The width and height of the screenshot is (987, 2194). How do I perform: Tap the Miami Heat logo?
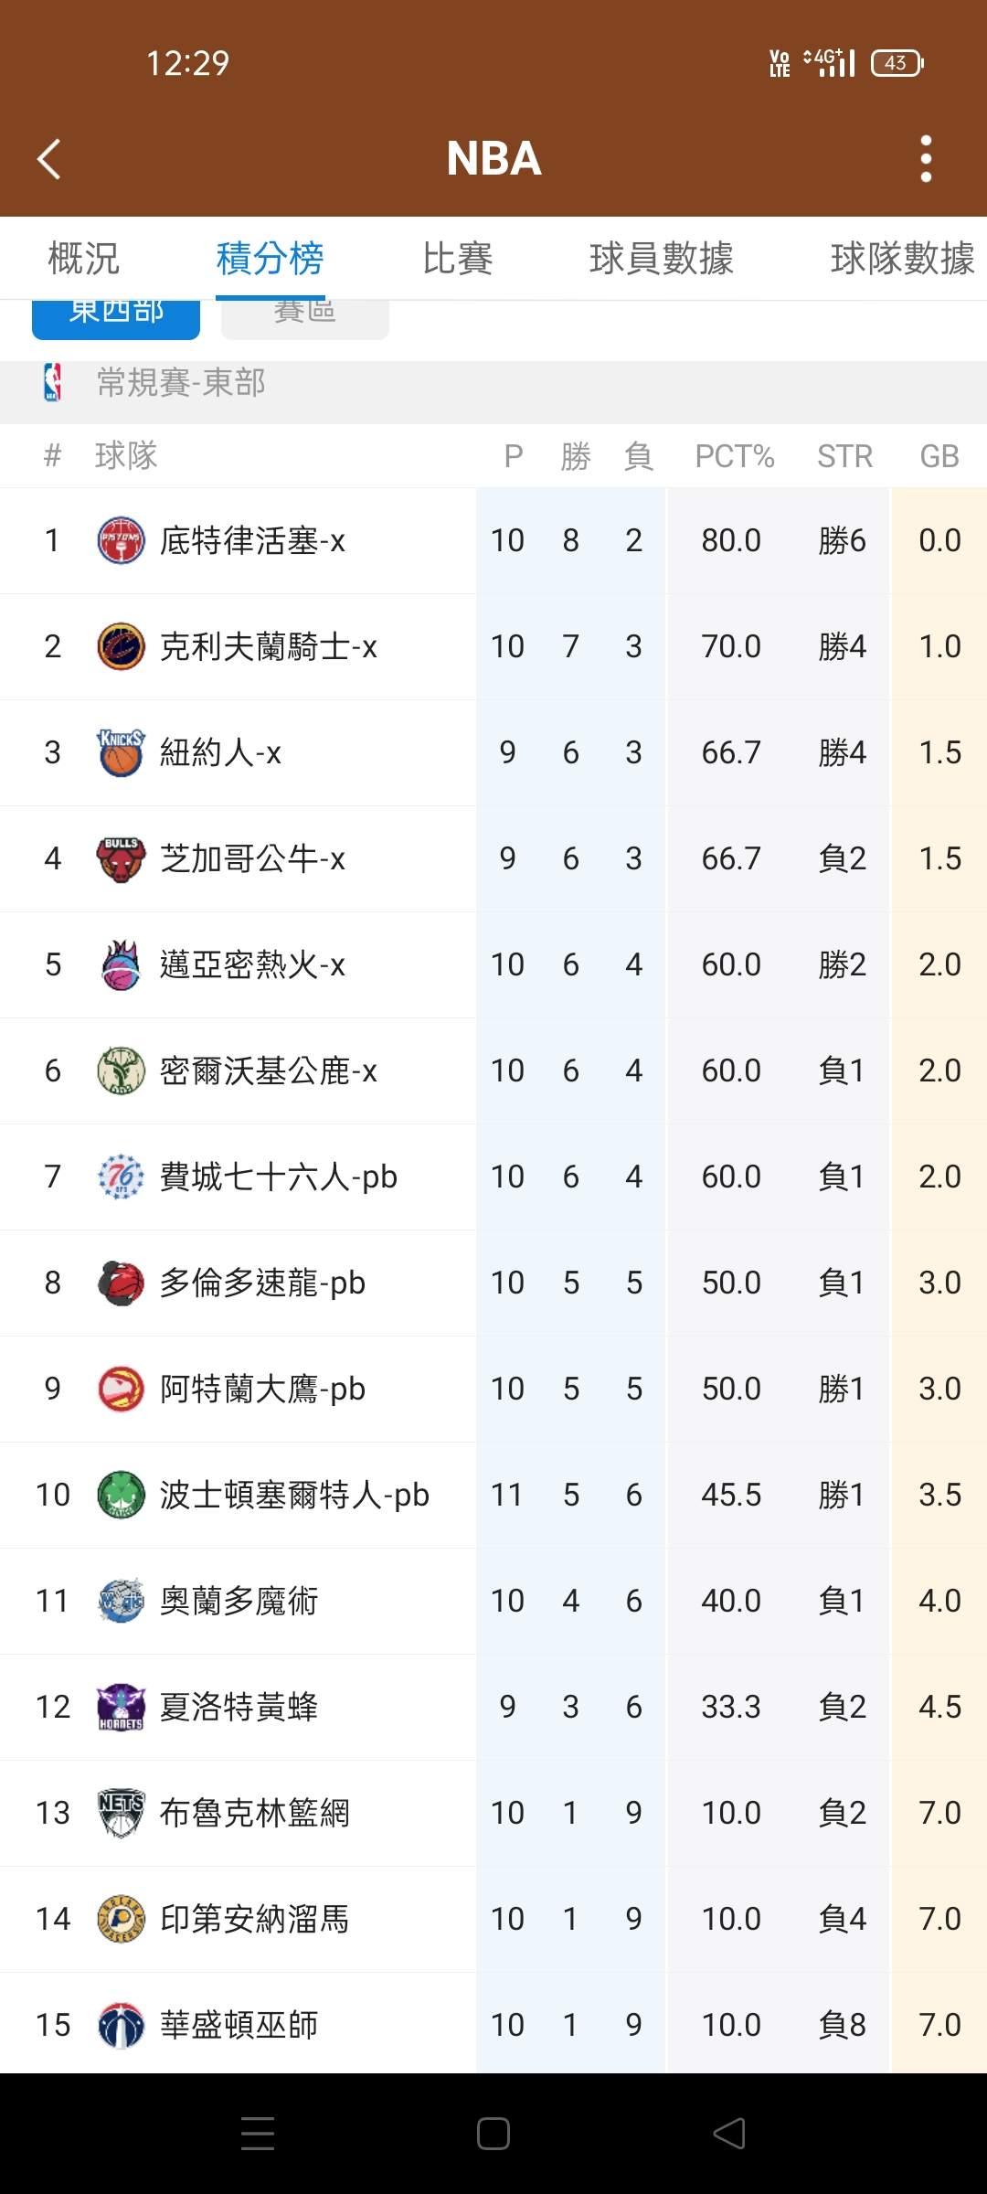121,964
